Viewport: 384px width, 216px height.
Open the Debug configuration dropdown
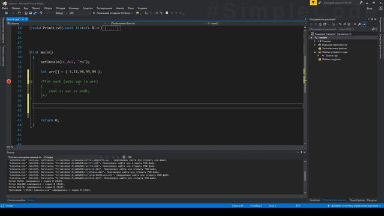coord(61,13)
